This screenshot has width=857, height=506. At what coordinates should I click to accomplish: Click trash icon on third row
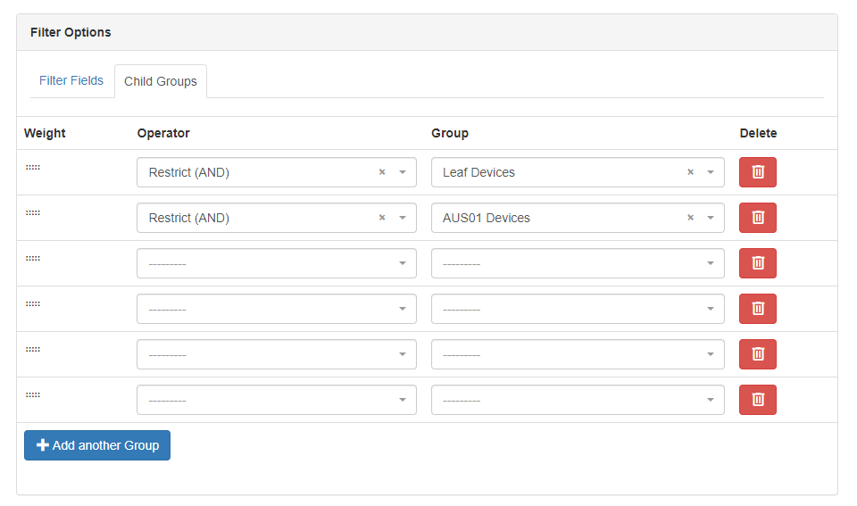757,263
